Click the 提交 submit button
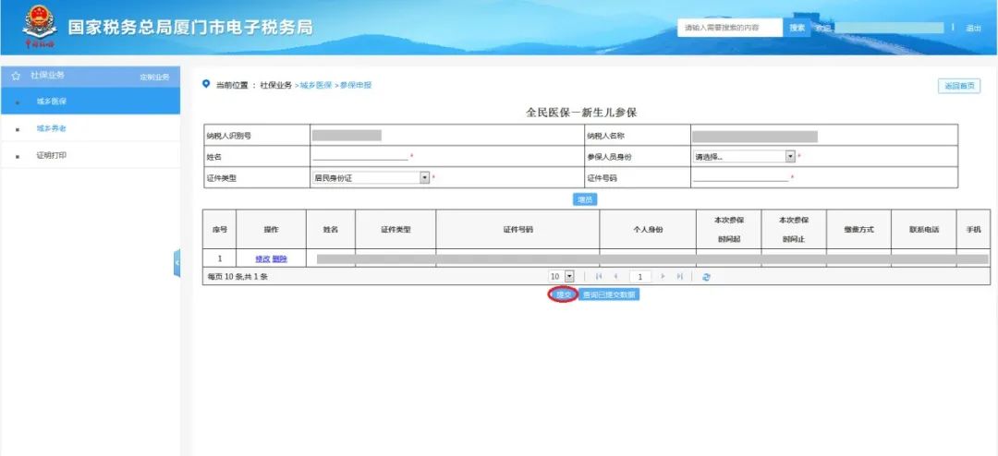The width and height of the screenshot is (998, 456). (x=564, y=294)
